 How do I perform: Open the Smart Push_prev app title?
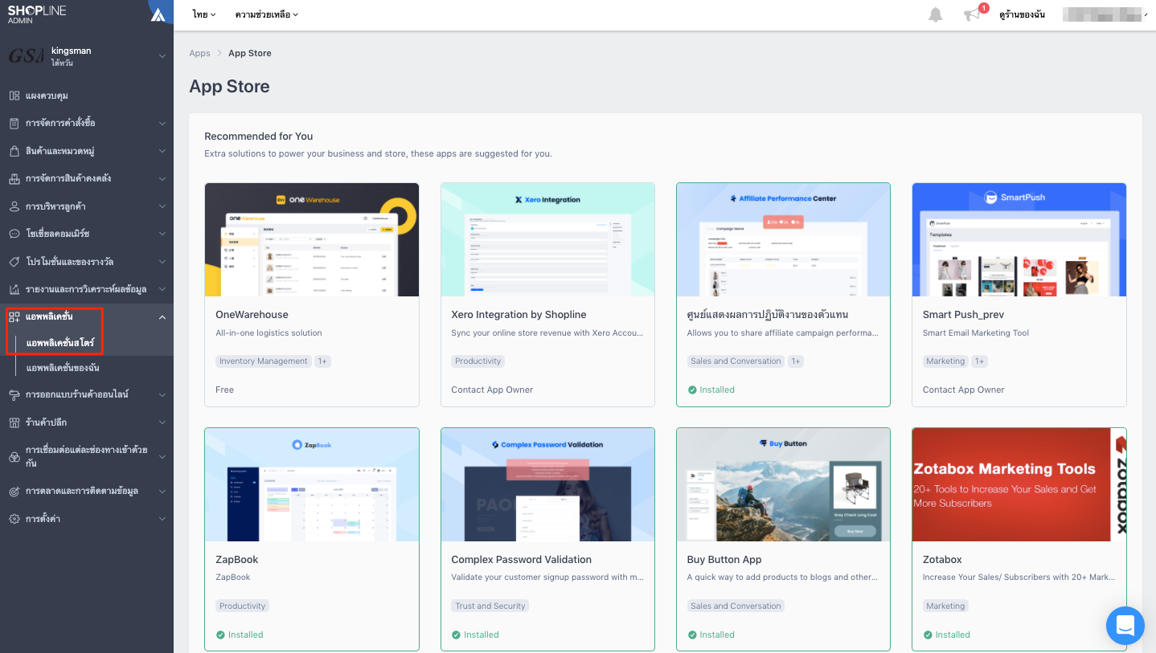coord(963,315)
